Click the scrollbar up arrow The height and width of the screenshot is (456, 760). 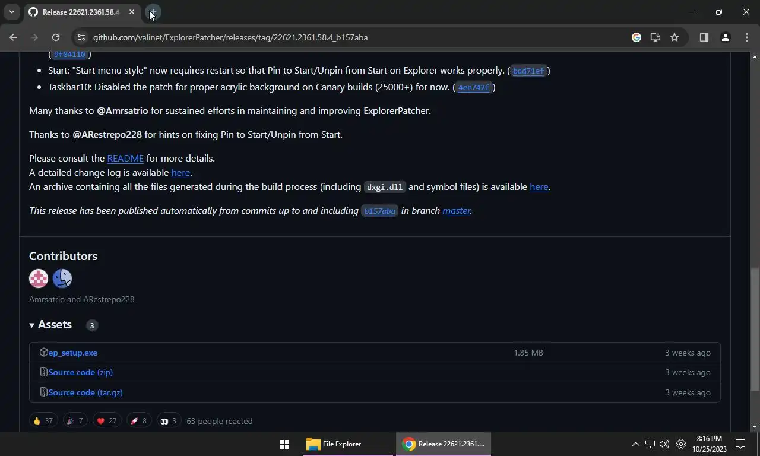coord(755,57)
